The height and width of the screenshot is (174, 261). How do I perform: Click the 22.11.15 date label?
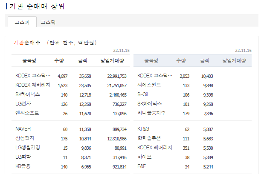point(122,51)
